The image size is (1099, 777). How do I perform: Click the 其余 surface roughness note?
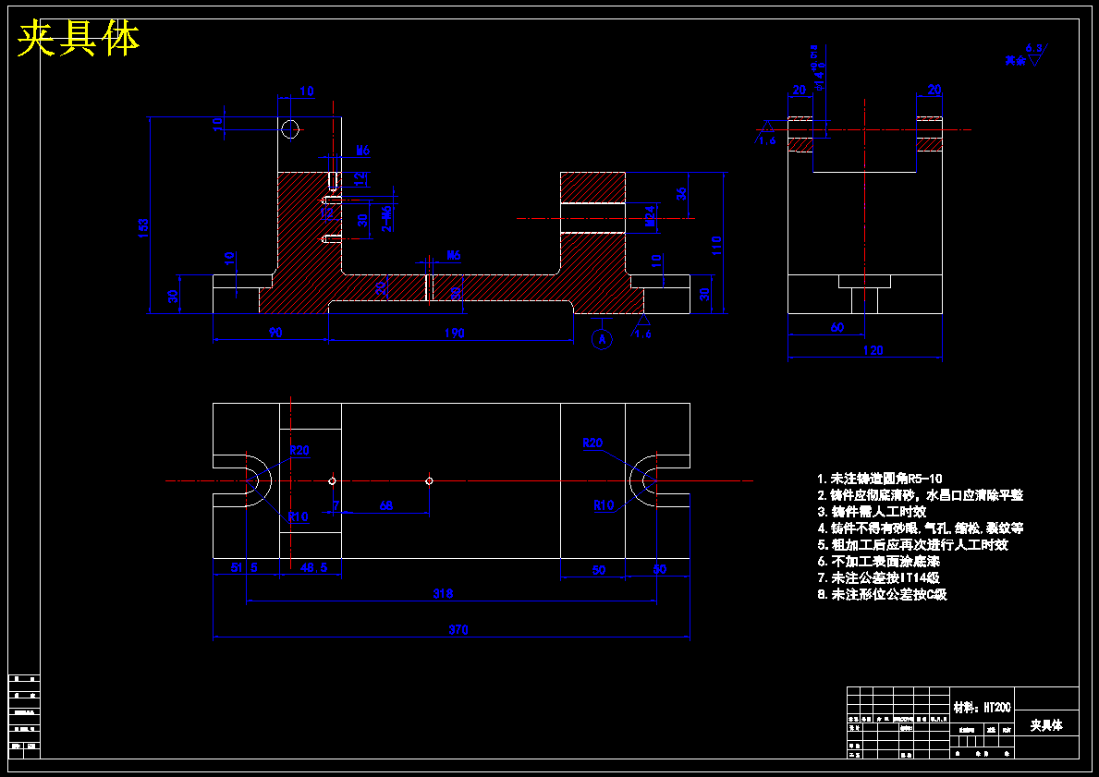tap(1016, 61)
